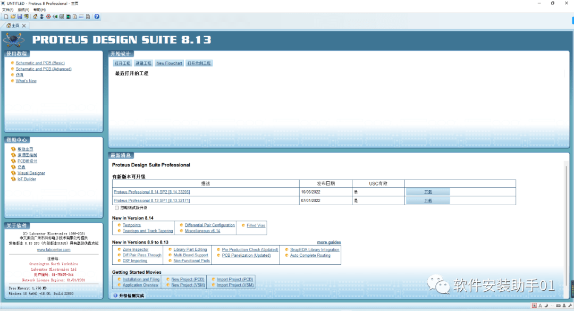
Task: Click the input method logo icon
Action: click(534, 306)
